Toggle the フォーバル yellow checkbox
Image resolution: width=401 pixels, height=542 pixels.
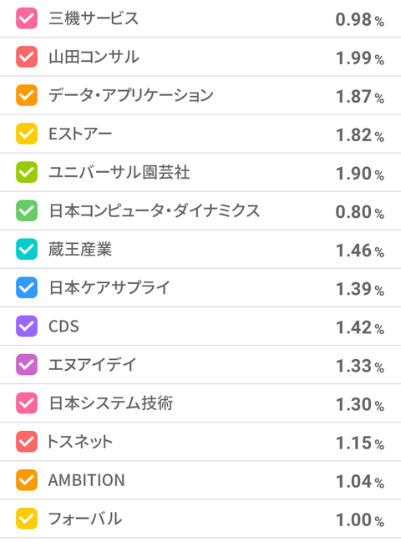[x=27, y=519]
